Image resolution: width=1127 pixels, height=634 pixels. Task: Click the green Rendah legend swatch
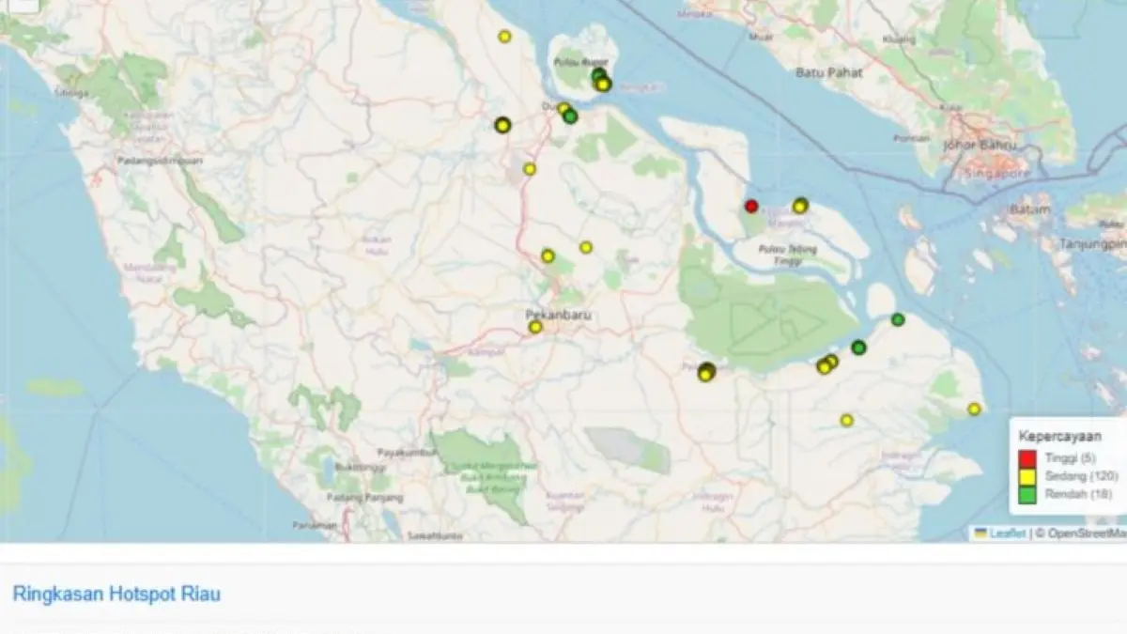click(1027, 495)
